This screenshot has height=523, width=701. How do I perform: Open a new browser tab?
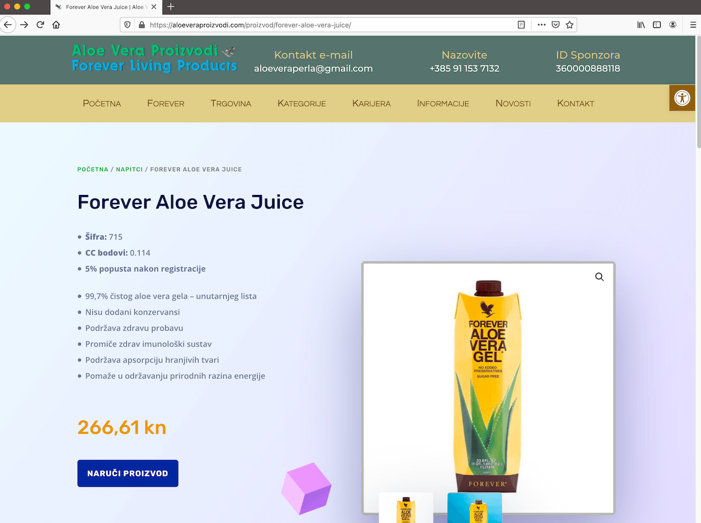point(171,7)
